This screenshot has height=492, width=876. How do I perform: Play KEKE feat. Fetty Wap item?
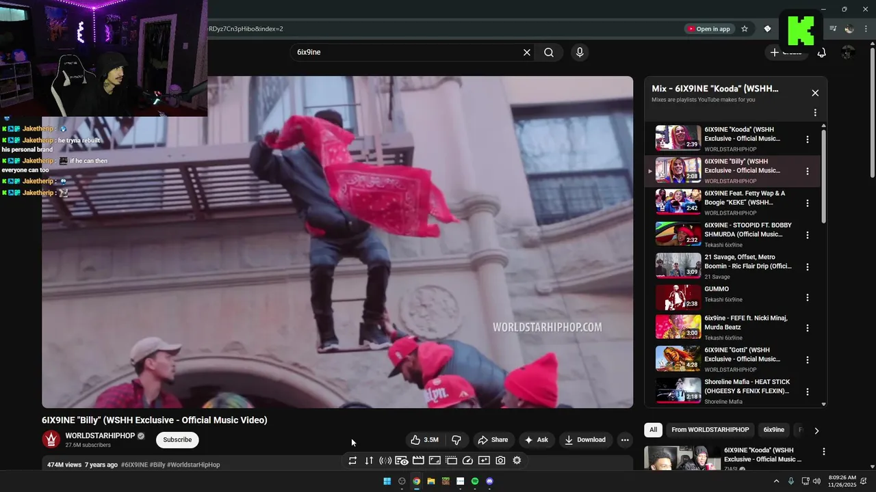[732, 202]
